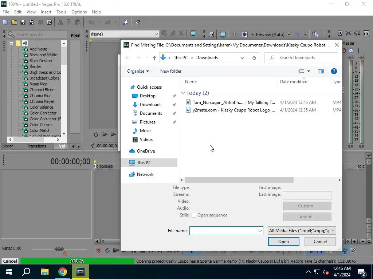Image resolution: width=373 pixels, height=279 pixels.
Task: Open the Edit menu
Action: click(18, 12)
